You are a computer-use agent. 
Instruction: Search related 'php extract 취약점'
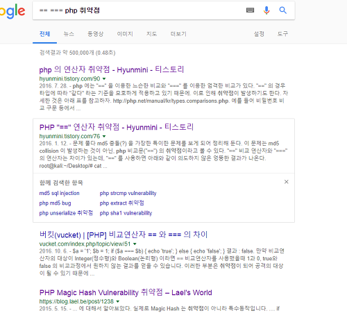(x=122, y=203)
